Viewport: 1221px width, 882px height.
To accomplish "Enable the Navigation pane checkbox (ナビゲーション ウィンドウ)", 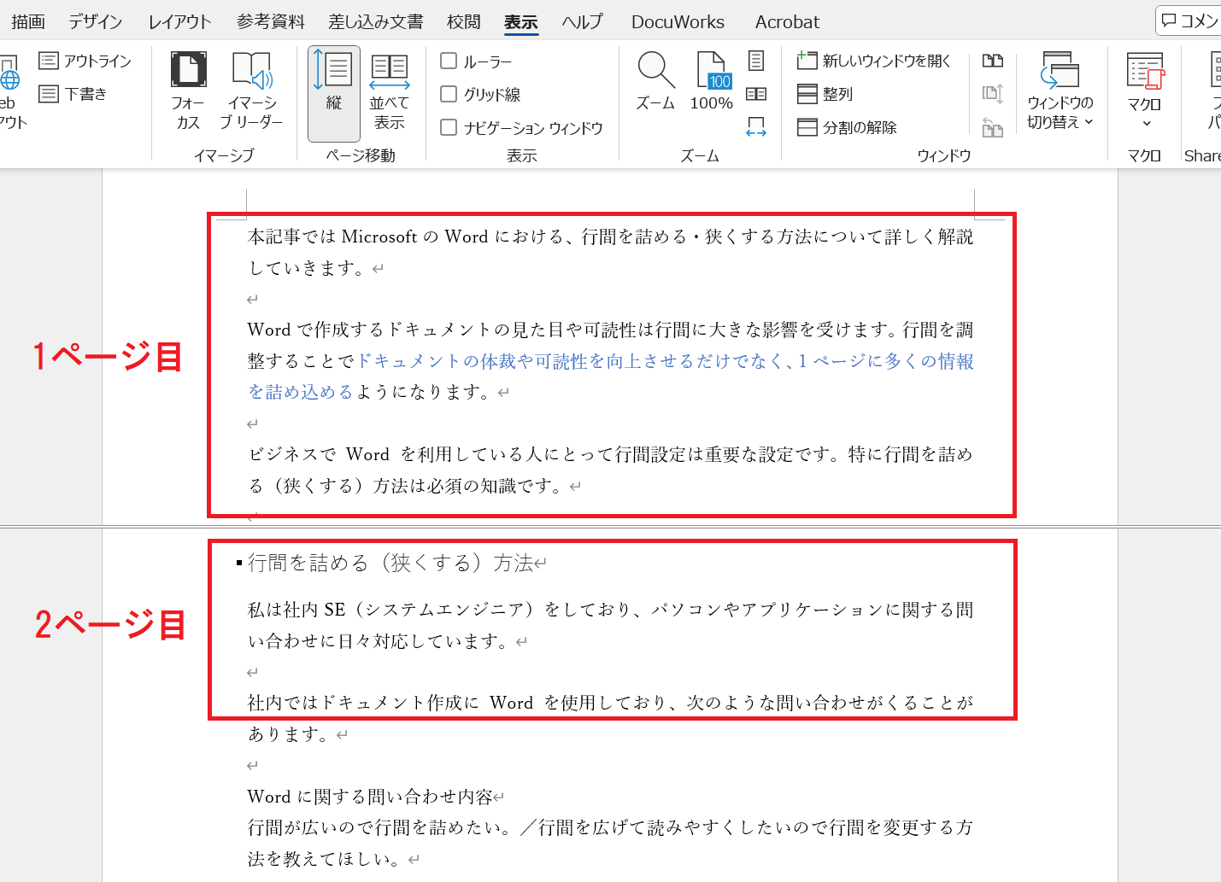I will [x=449, y=127].
